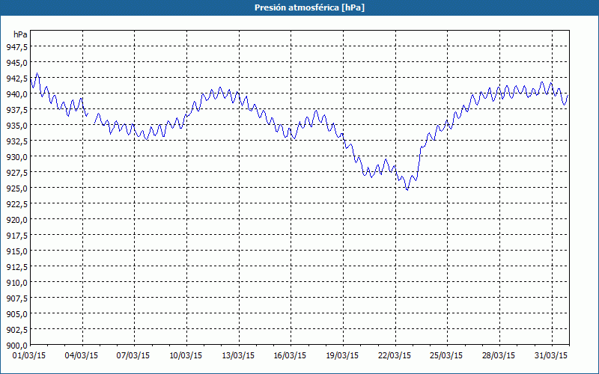Click the 10/03/15 date label
This screenshot has width=599, height=374.
pyautogui.click(x=186, y=356)
